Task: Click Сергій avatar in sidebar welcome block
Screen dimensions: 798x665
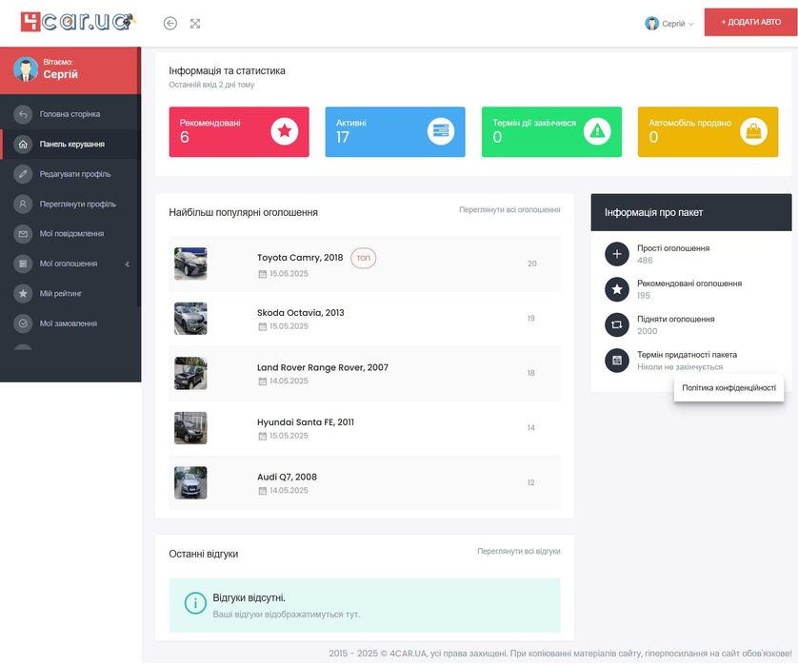Action: pos(26,69)
